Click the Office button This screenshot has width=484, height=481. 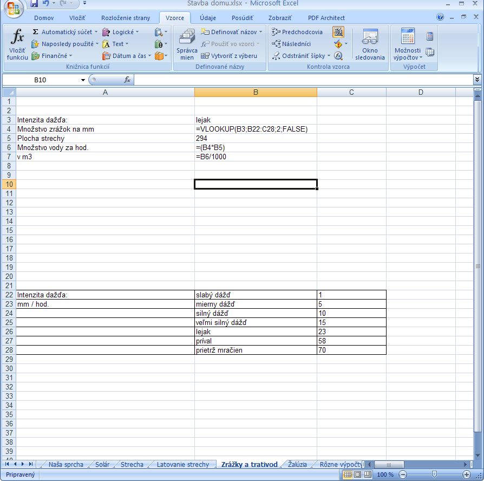pyautogui.click(x=13, y=8)
